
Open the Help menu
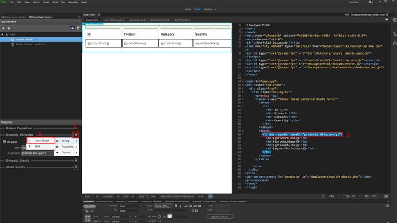84,2
